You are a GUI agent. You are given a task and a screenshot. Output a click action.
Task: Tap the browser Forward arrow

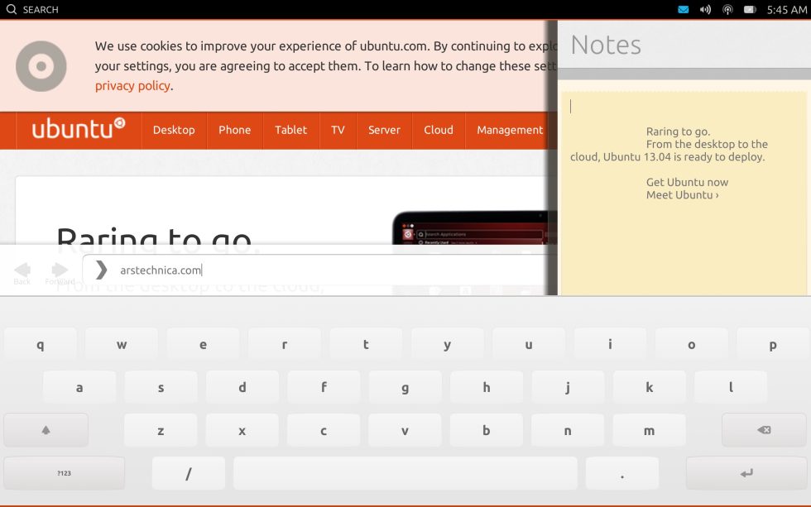point(58,269)
